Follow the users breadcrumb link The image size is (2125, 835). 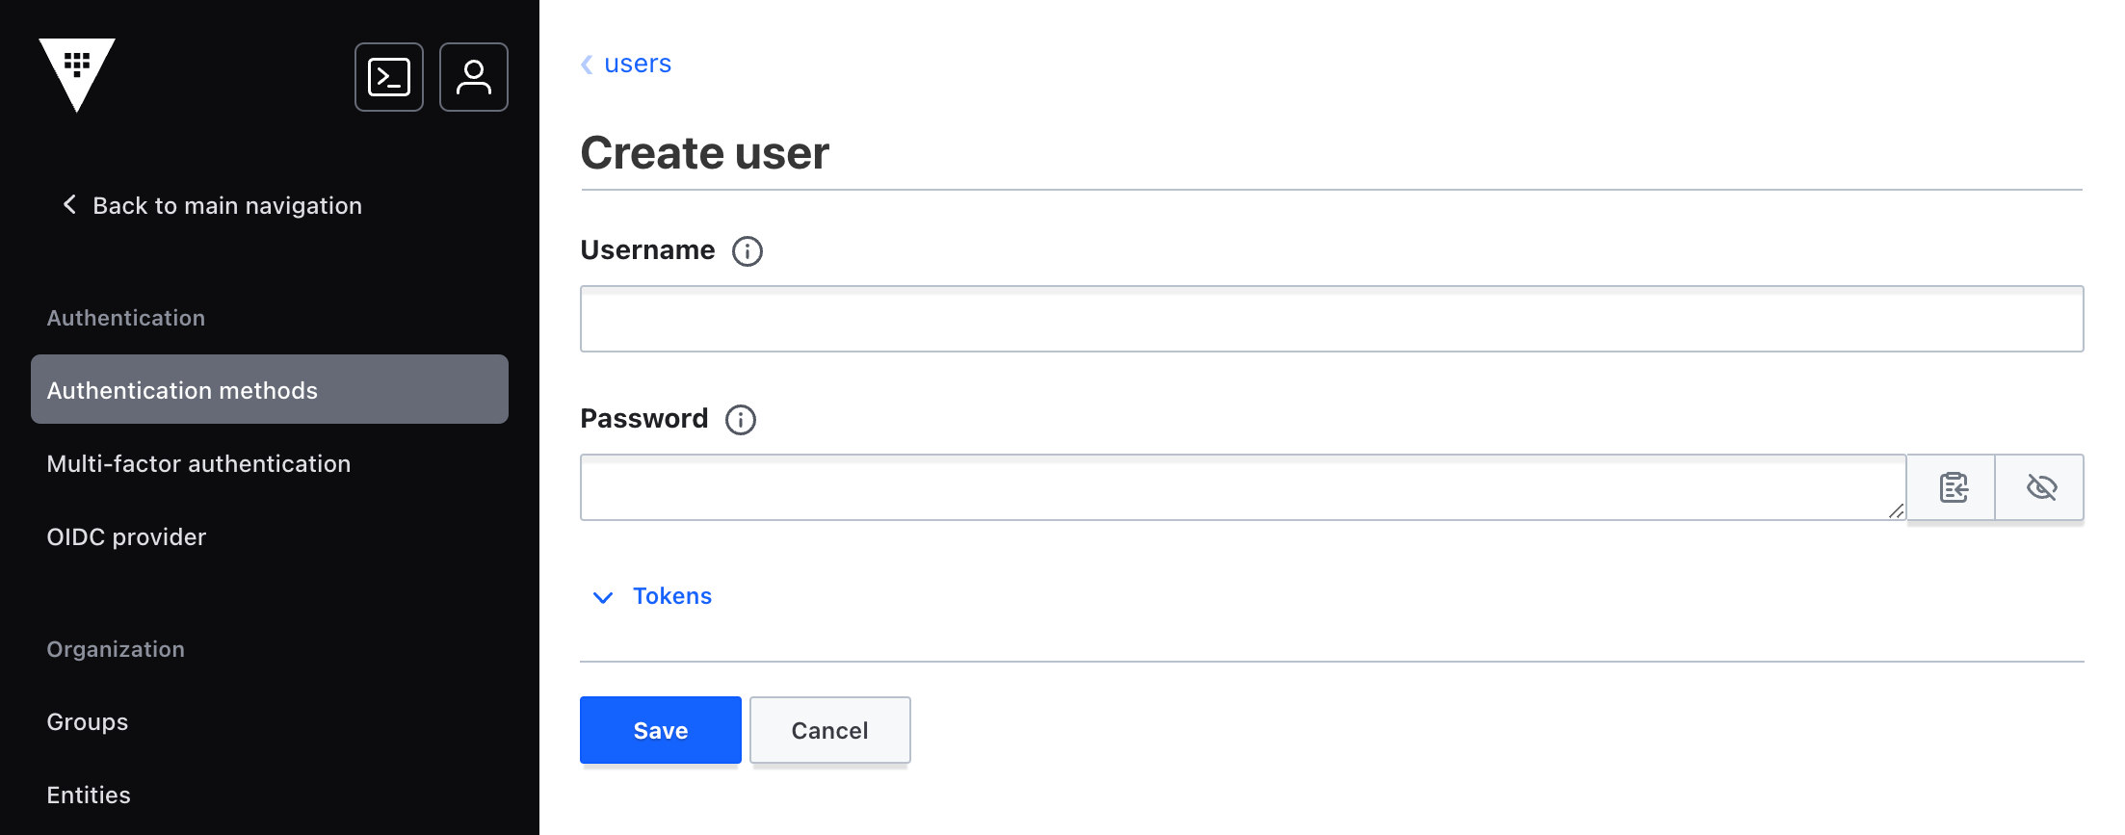(x=638, y=64)
